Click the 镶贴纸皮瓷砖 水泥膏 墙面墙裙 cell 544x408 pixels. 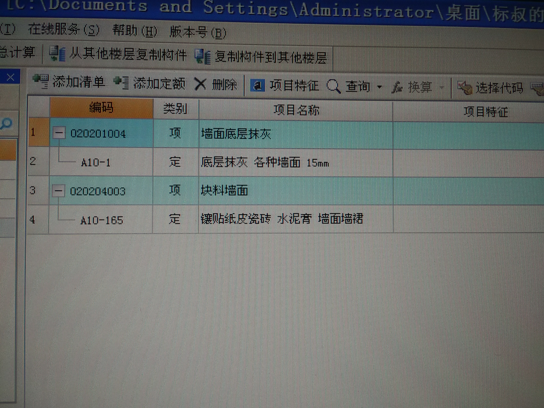(x=296, y=219)
